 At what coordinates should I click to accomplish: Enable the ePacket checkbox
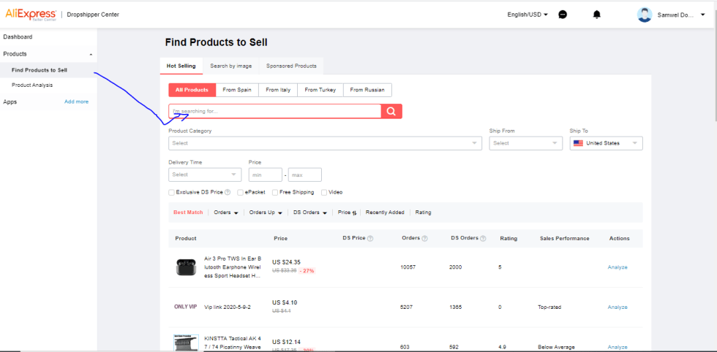[240, 193]
